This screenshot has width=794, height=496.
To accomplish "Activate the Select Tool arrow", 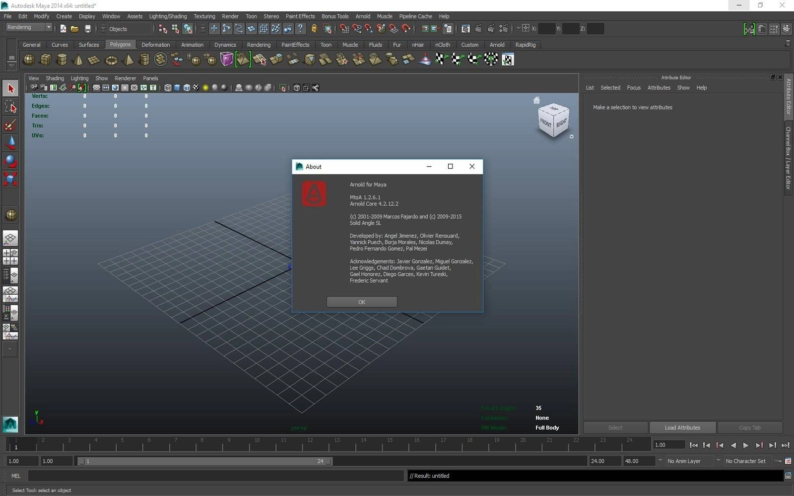I will (10, 89).
